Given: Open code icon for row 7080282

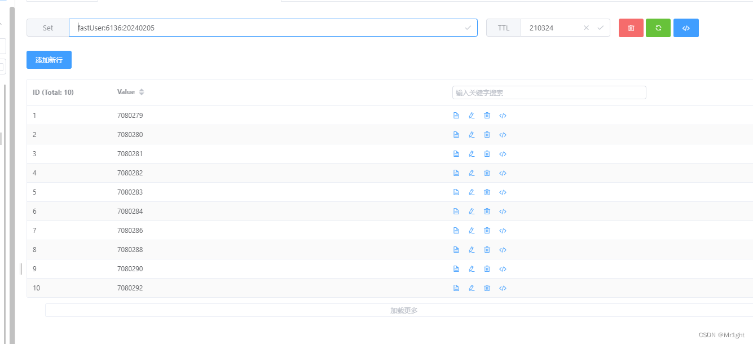Looking at the screenshot, I should [x=503, y=173].
